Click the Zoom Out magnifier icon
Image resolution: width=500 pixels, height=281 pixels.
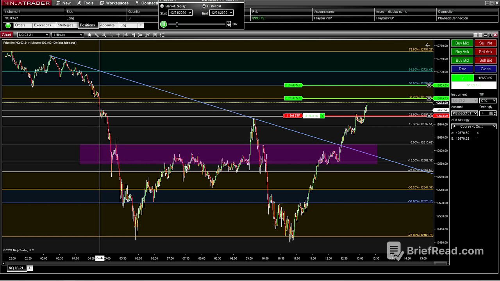(x=111, y=35)
